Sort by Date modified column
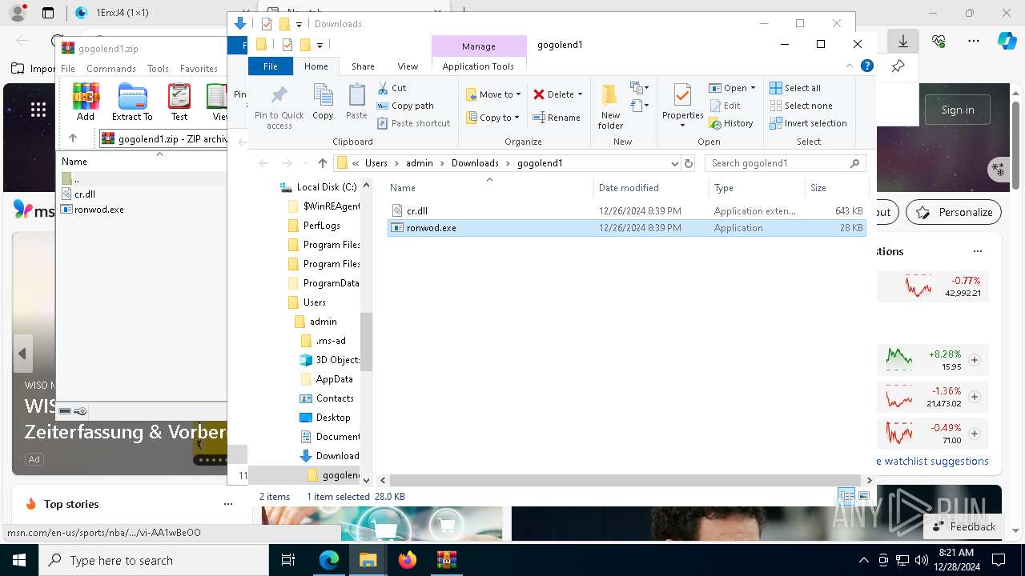Screen dimensions: 1025x576 [652, 188]
